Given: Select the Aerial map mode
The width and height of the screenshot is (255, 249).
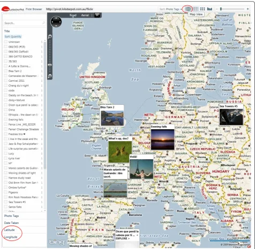Looking at the screenshot, I should coord(85,15).
